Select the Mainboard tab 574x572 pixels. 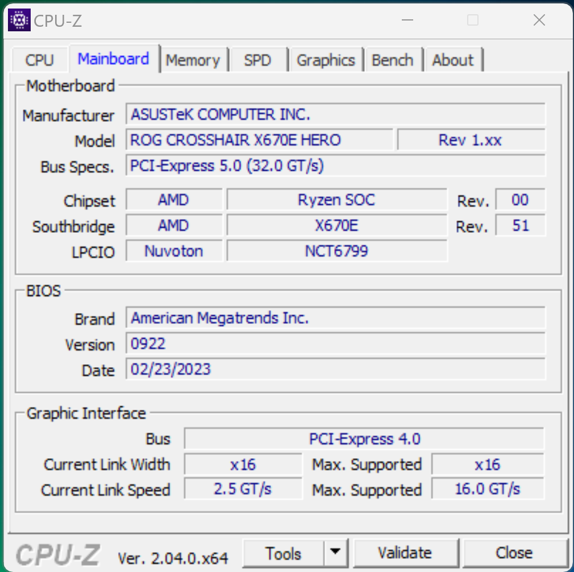coord(114,59)
